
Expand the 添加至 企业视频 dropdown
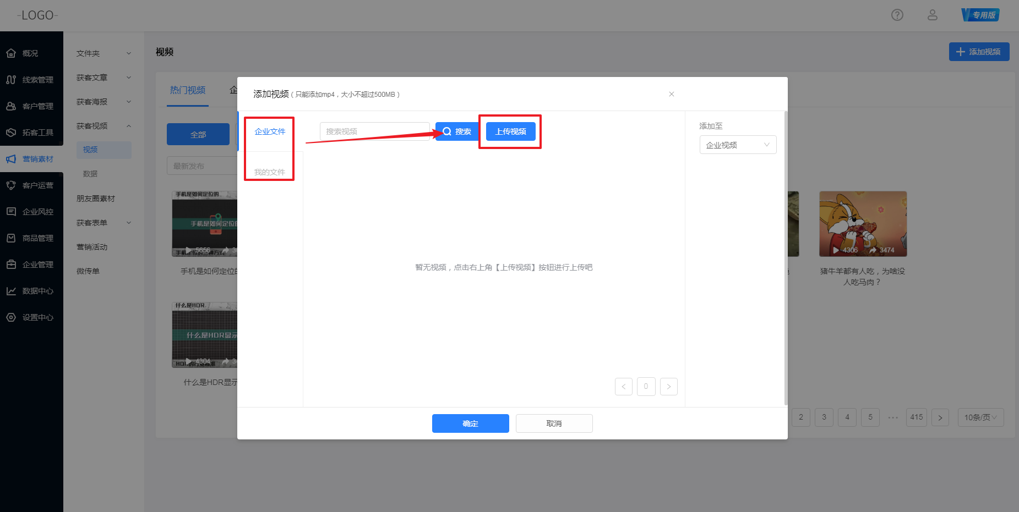coord(737,145)
